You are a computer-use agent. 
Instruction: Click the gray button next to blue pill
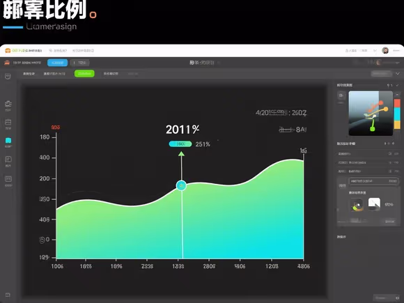[80, 63]
